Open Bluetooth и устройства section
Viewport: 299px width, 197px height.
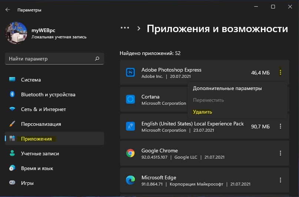54,94
